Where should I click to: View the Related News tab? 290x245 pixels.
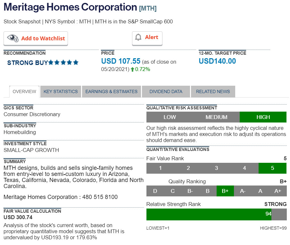(213, 91)
